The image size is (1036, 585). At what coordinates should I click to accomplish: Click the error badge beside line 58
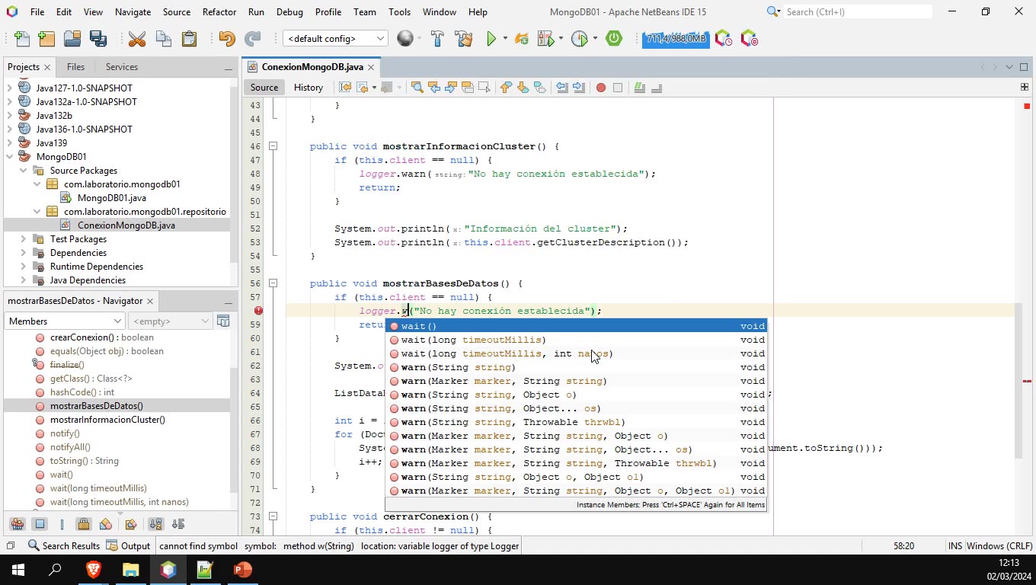[259, 310]
